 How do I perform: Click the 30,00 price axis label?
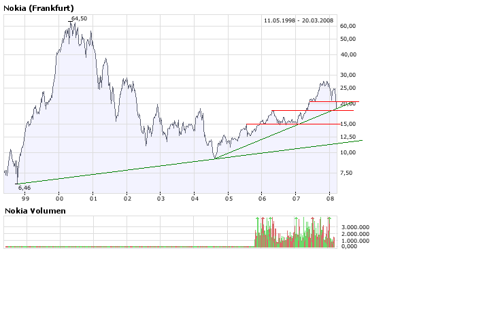coord(348,75)
